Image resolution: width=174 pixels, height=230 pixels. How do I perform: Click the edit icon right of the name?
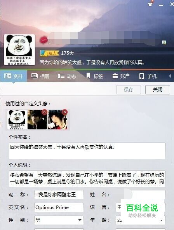[164, 42]
